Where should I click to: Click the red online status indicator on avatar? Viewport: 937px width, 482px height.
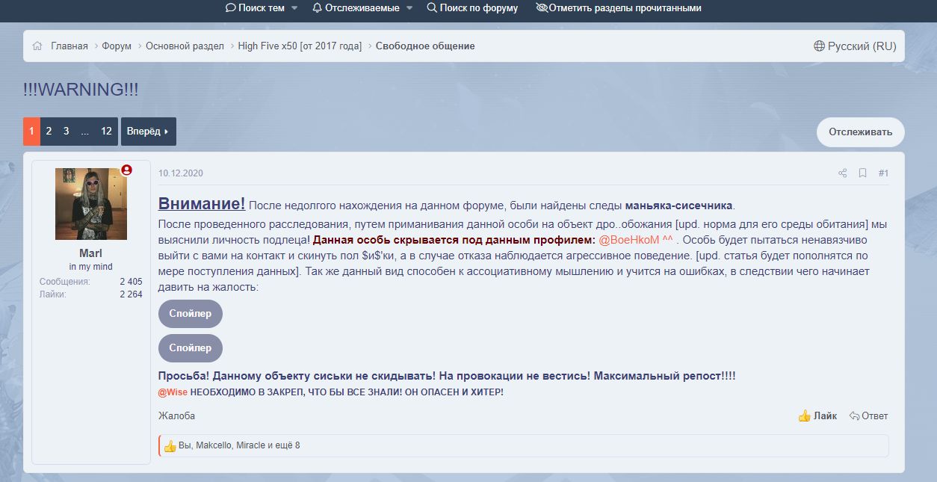pos(127,170)
